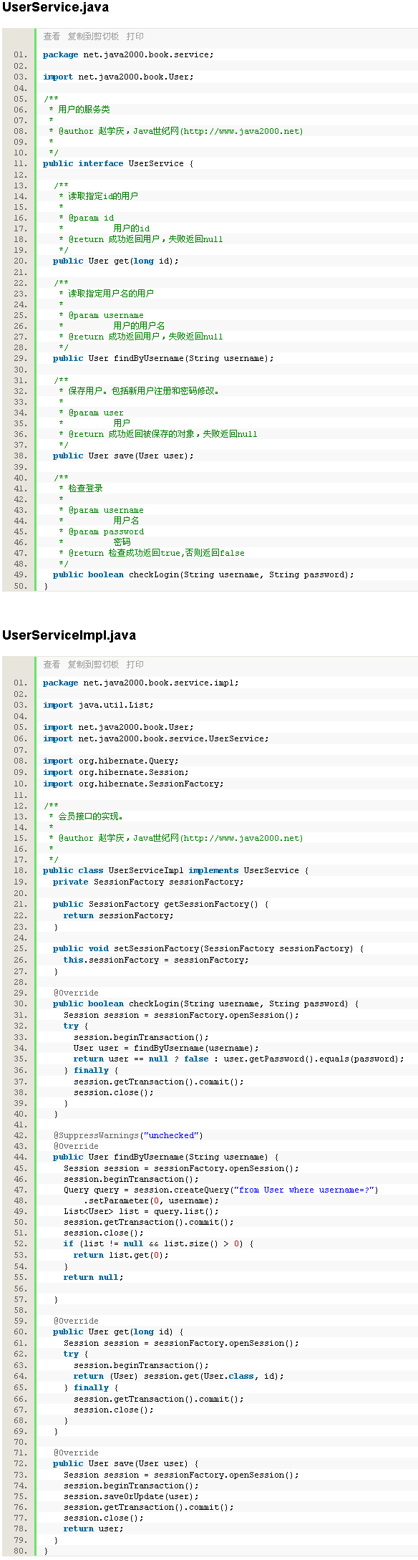Click "@return 成功返回被保存的对象" comment line
Viewport: 418px width, 1560px height.
coord(158,434)
